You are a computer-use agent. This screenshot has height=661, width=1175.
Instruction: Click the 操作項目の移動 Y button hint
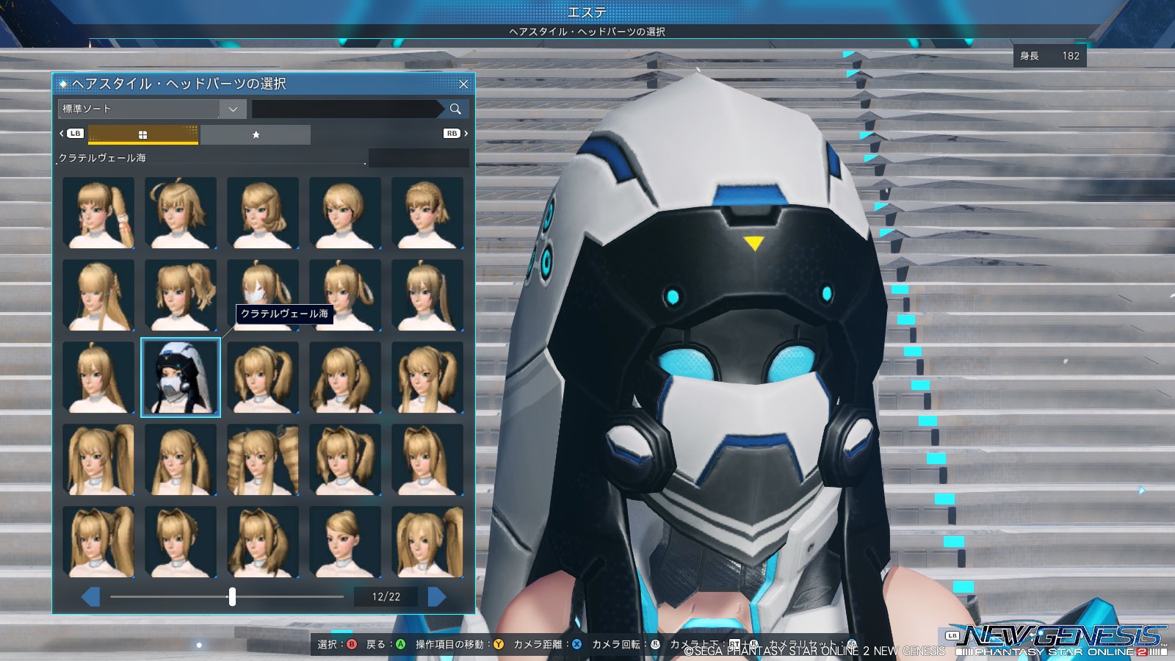point(460,644)
